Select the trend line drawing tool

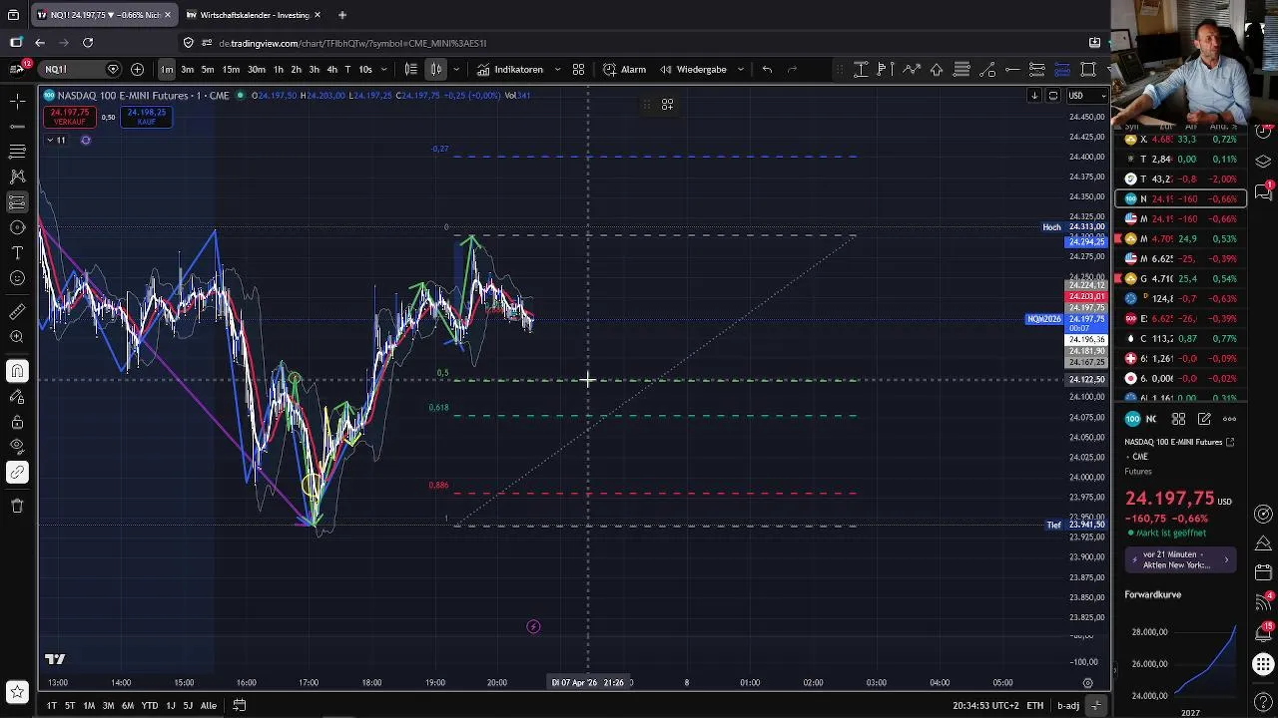point(17,127)
